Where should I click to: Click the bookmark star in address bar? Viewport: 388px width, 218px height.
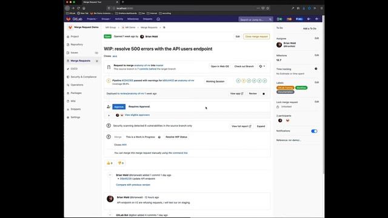(268, 8)
